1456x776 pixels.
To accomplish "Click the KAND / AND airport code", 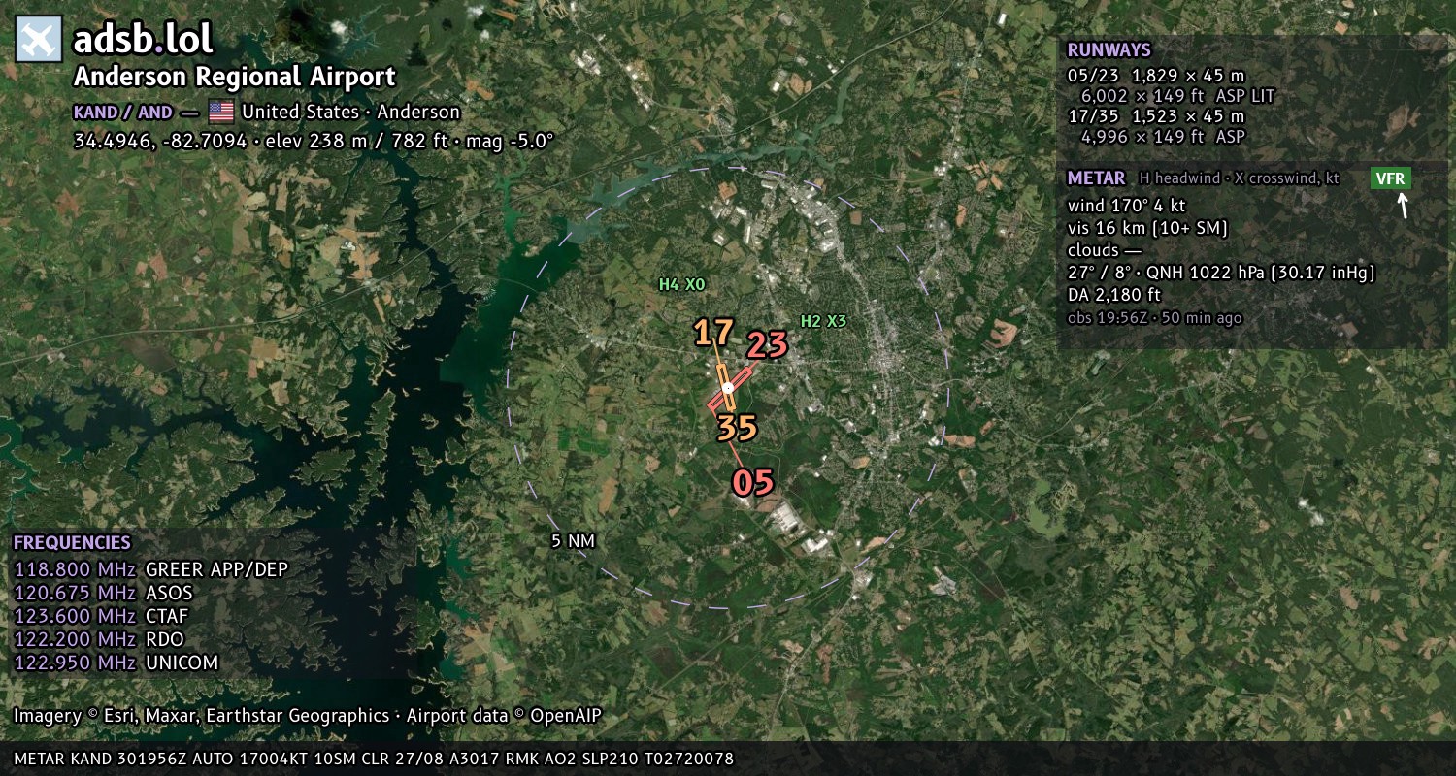I will click(123, 112).
